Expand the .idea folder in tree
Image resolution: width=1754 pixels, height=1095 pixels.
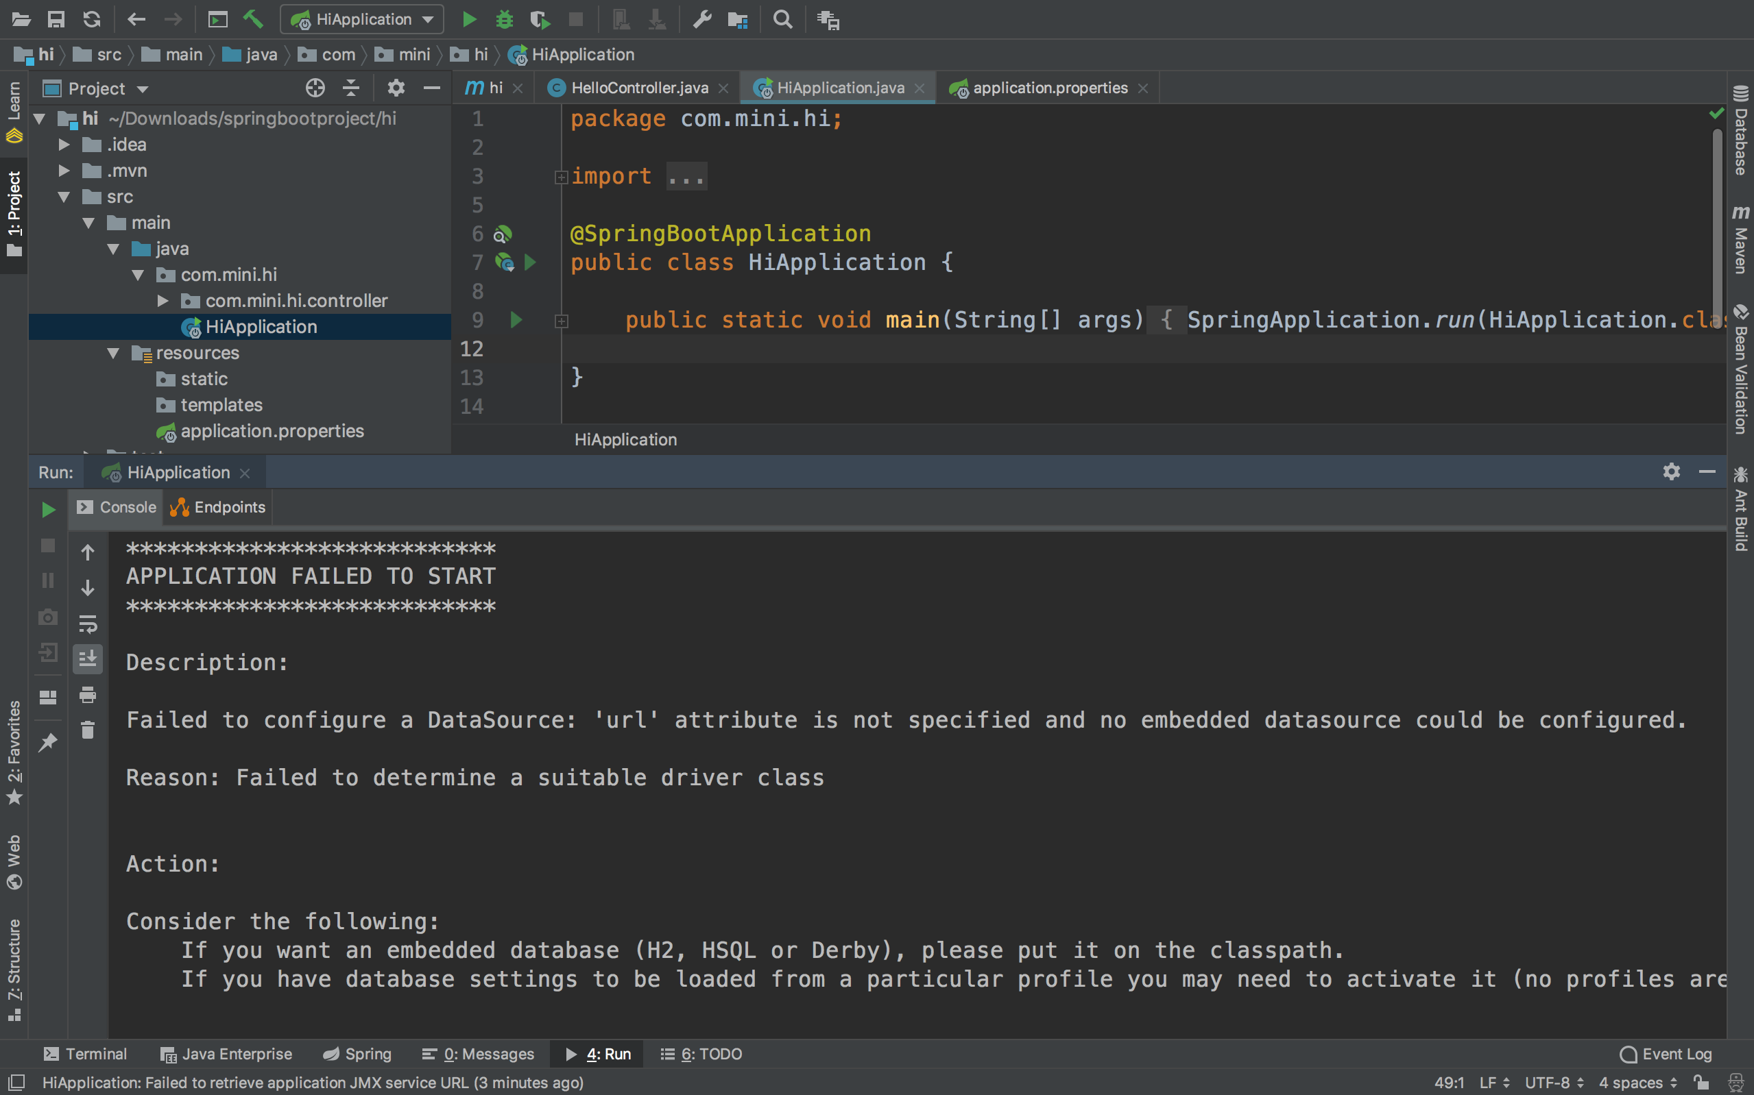coord(64,145)
